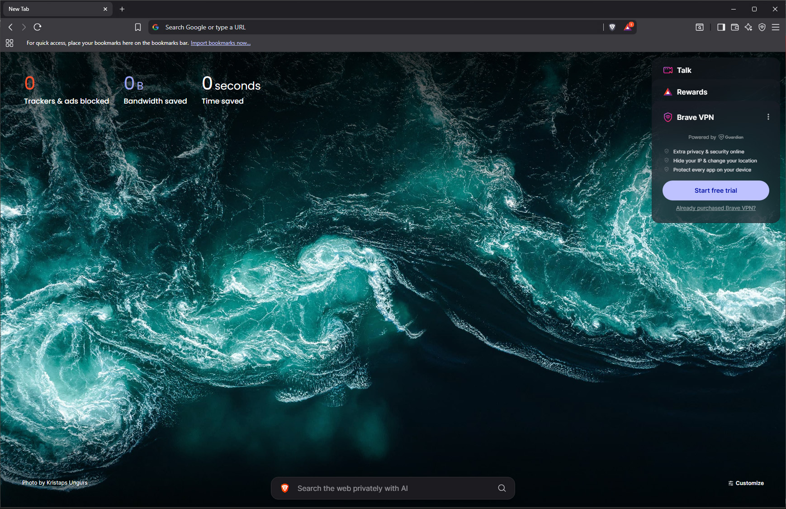Open the apps grid icon on bookmarks bar
Screen dimensions: 786x509
coord(9,43)
